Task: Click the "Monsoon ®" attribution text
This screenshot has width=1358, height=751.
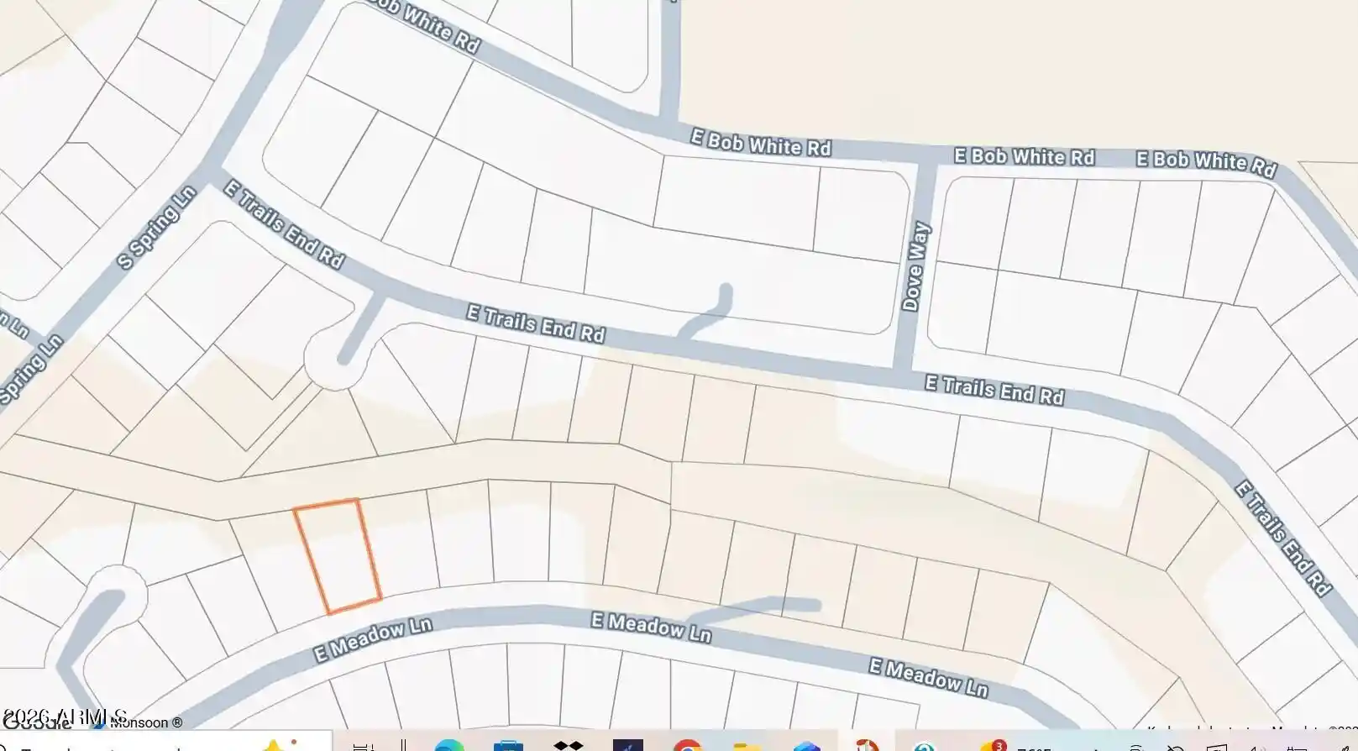Action: (145, 722)
